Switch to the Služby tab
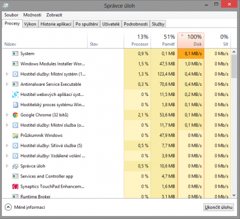 click(x=158, y=24)
